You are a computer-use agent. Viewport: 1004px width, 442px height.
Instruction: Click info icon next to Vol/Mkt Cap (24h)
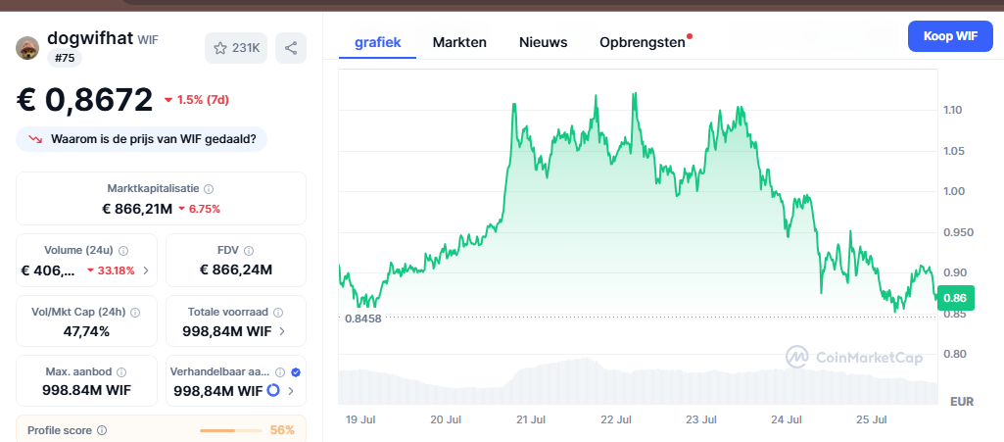(135, 312)
